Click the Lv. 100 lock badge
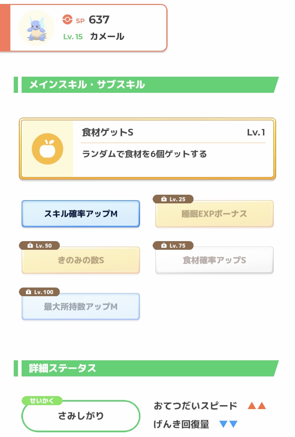This screenshot has height=437, width=295. tap(39, 292)
